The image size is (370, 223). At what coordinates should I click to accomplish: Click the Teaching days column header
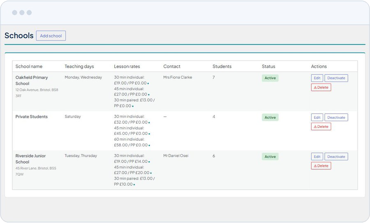pos(79,66)
